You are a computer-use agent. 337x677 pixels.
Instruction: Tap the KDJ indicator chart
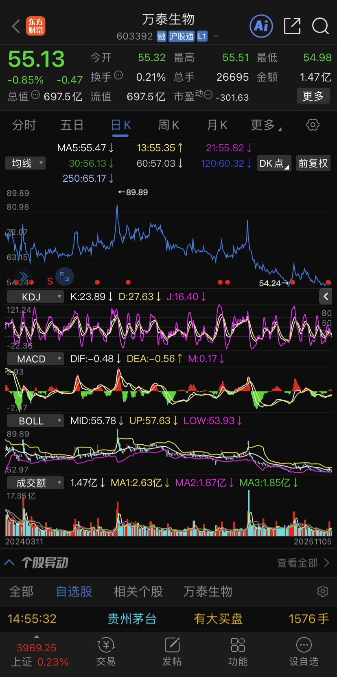168,327
